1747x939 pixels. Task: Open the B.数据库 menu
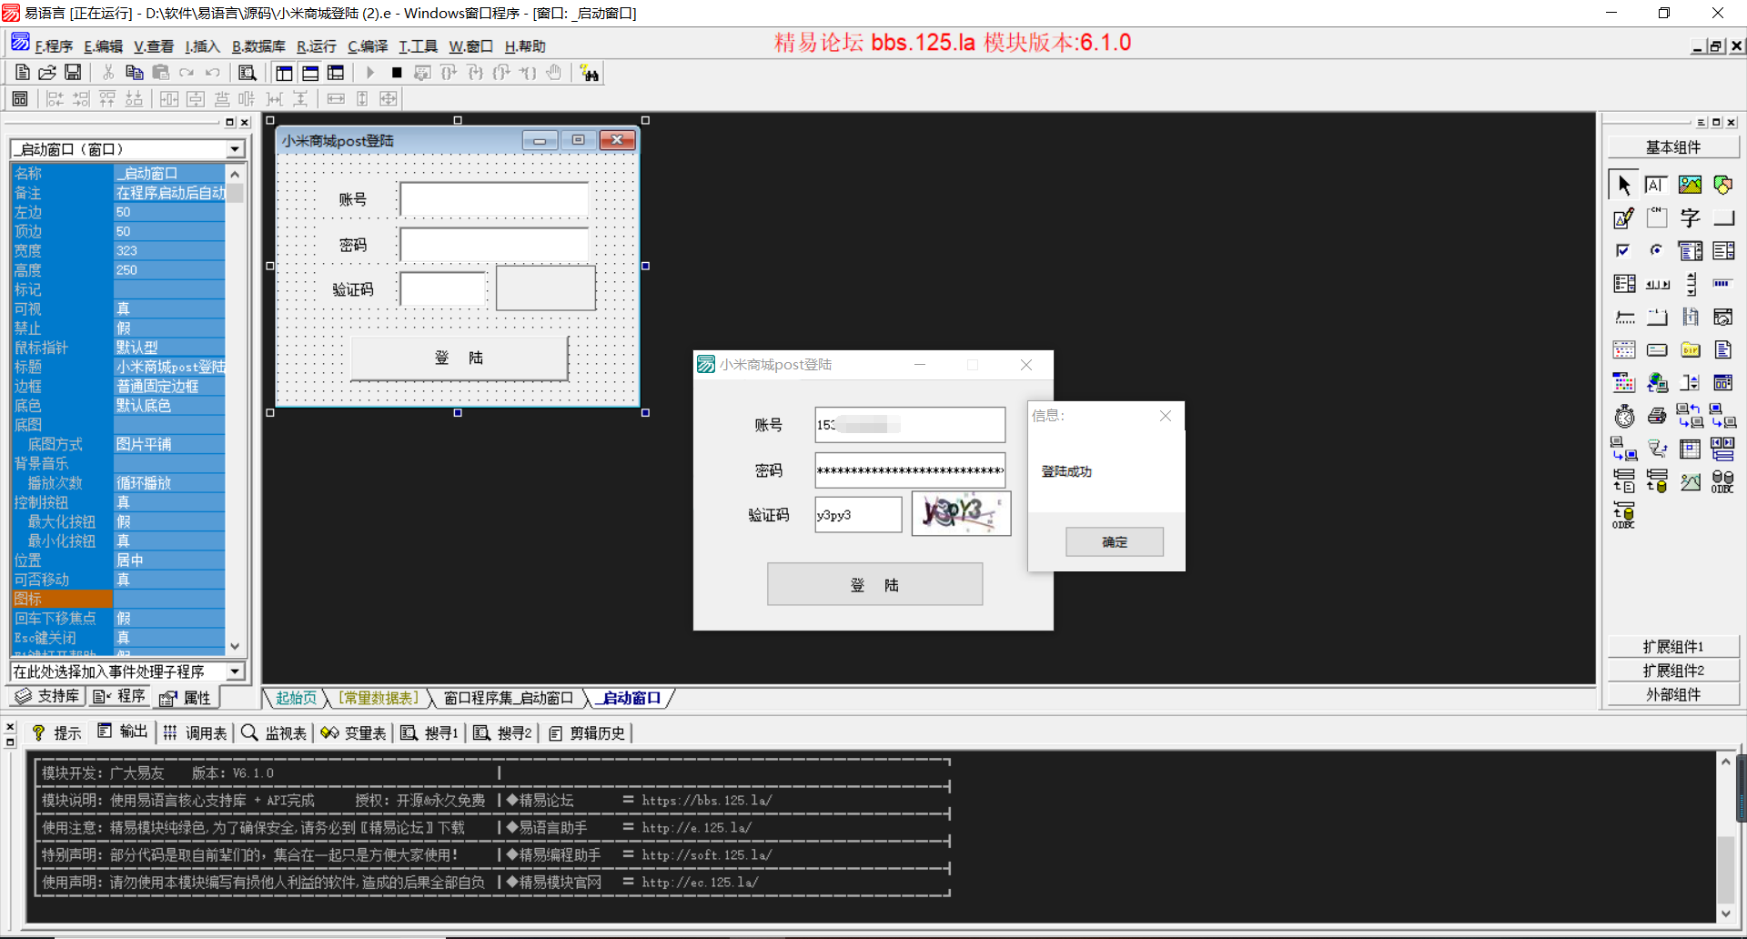click(x=258, y=46)
